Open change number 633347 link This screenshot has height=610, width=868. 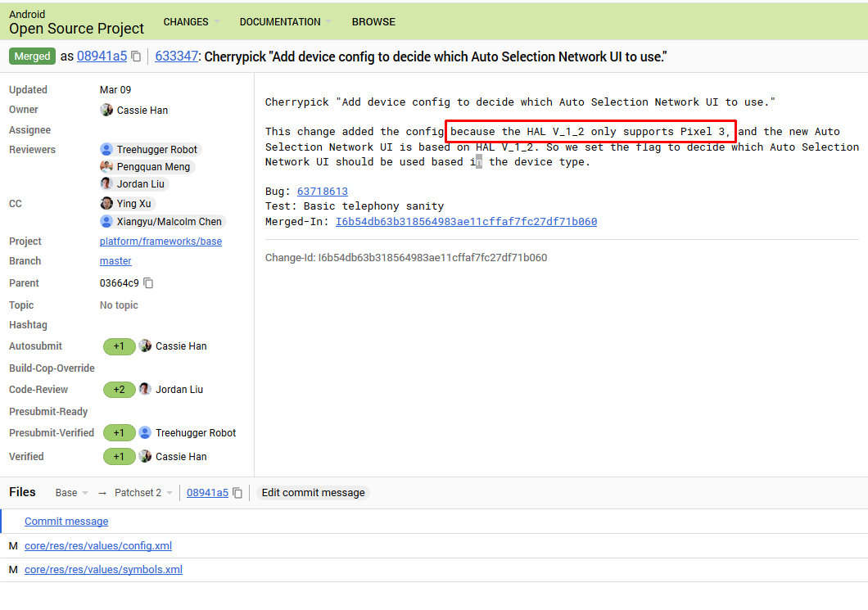click(176, 56)
